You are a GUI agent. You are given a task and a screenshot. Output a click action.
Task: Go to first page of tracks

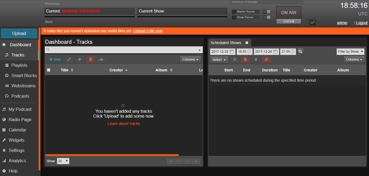(171, 161)
